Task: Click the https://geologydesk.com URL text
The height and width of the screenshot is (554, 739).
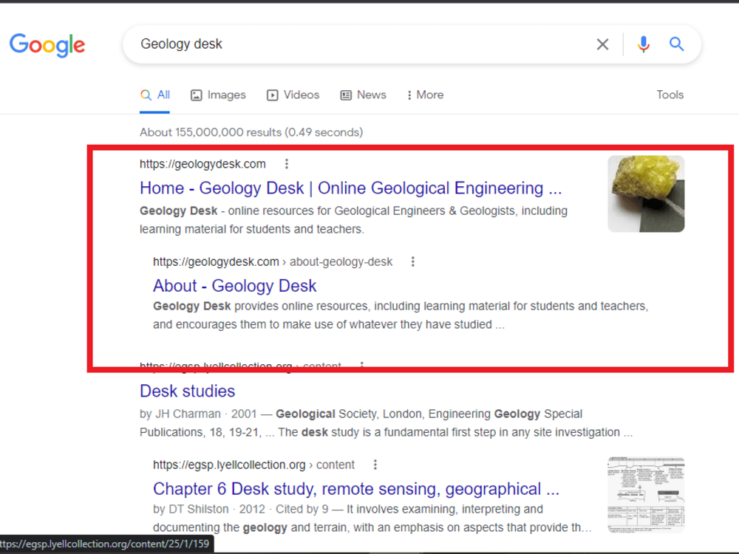Action: (x=202, y=164)
